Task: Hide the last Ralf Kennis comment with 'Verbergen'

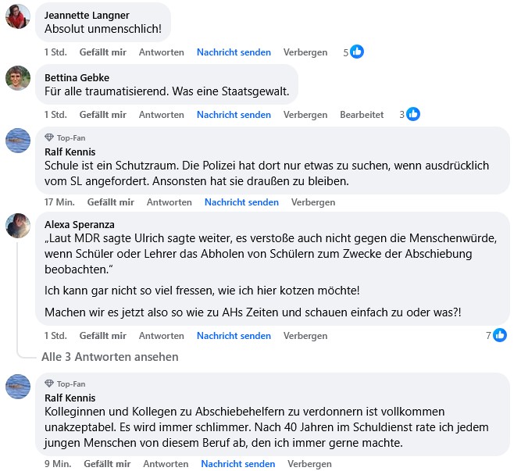Action: (309, 464)
